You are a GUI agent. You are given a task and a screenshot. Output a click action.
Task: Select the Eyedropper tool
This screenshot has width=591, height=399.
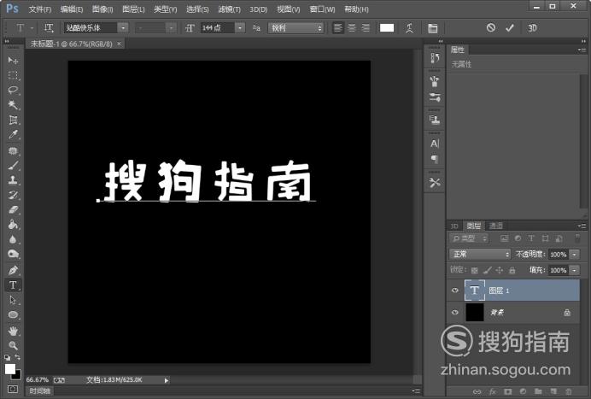tap(13, 135)
